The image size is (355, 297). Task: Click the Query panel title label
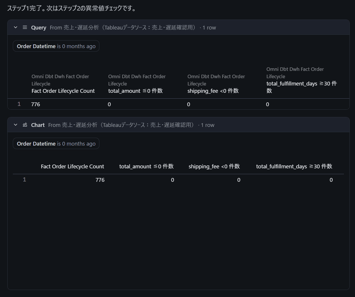(x=38, y=28)
